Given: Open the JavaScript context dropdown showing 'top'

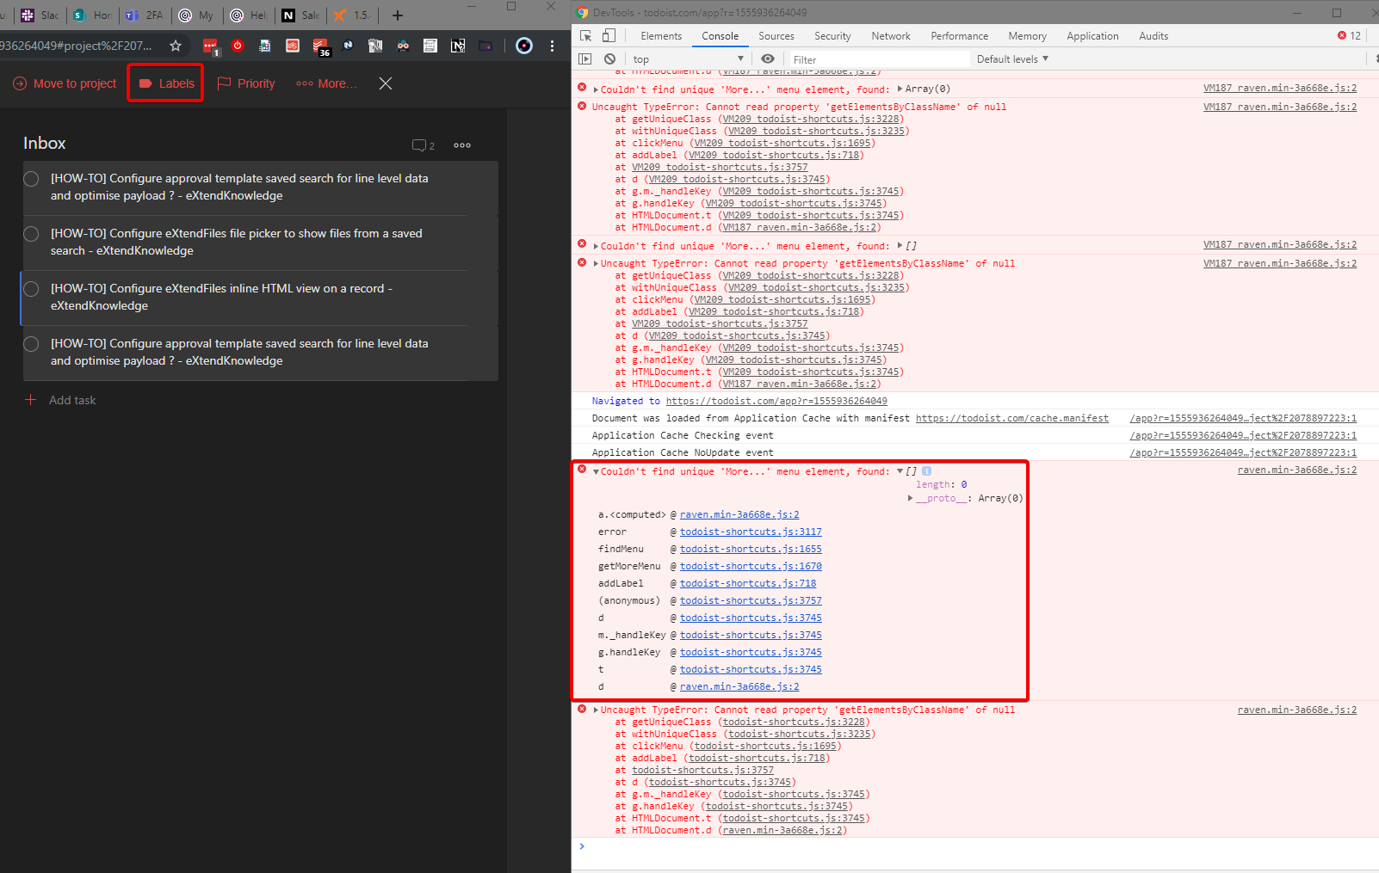Looking at the screenshot, I should [x=689, y=58].
